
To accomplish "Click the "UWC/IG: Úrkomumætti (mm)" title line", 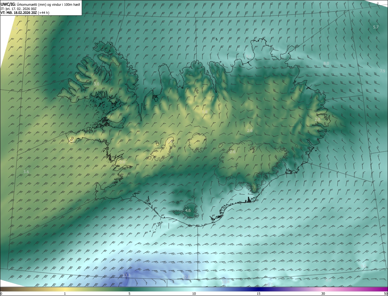I will [x=41, y=4].
